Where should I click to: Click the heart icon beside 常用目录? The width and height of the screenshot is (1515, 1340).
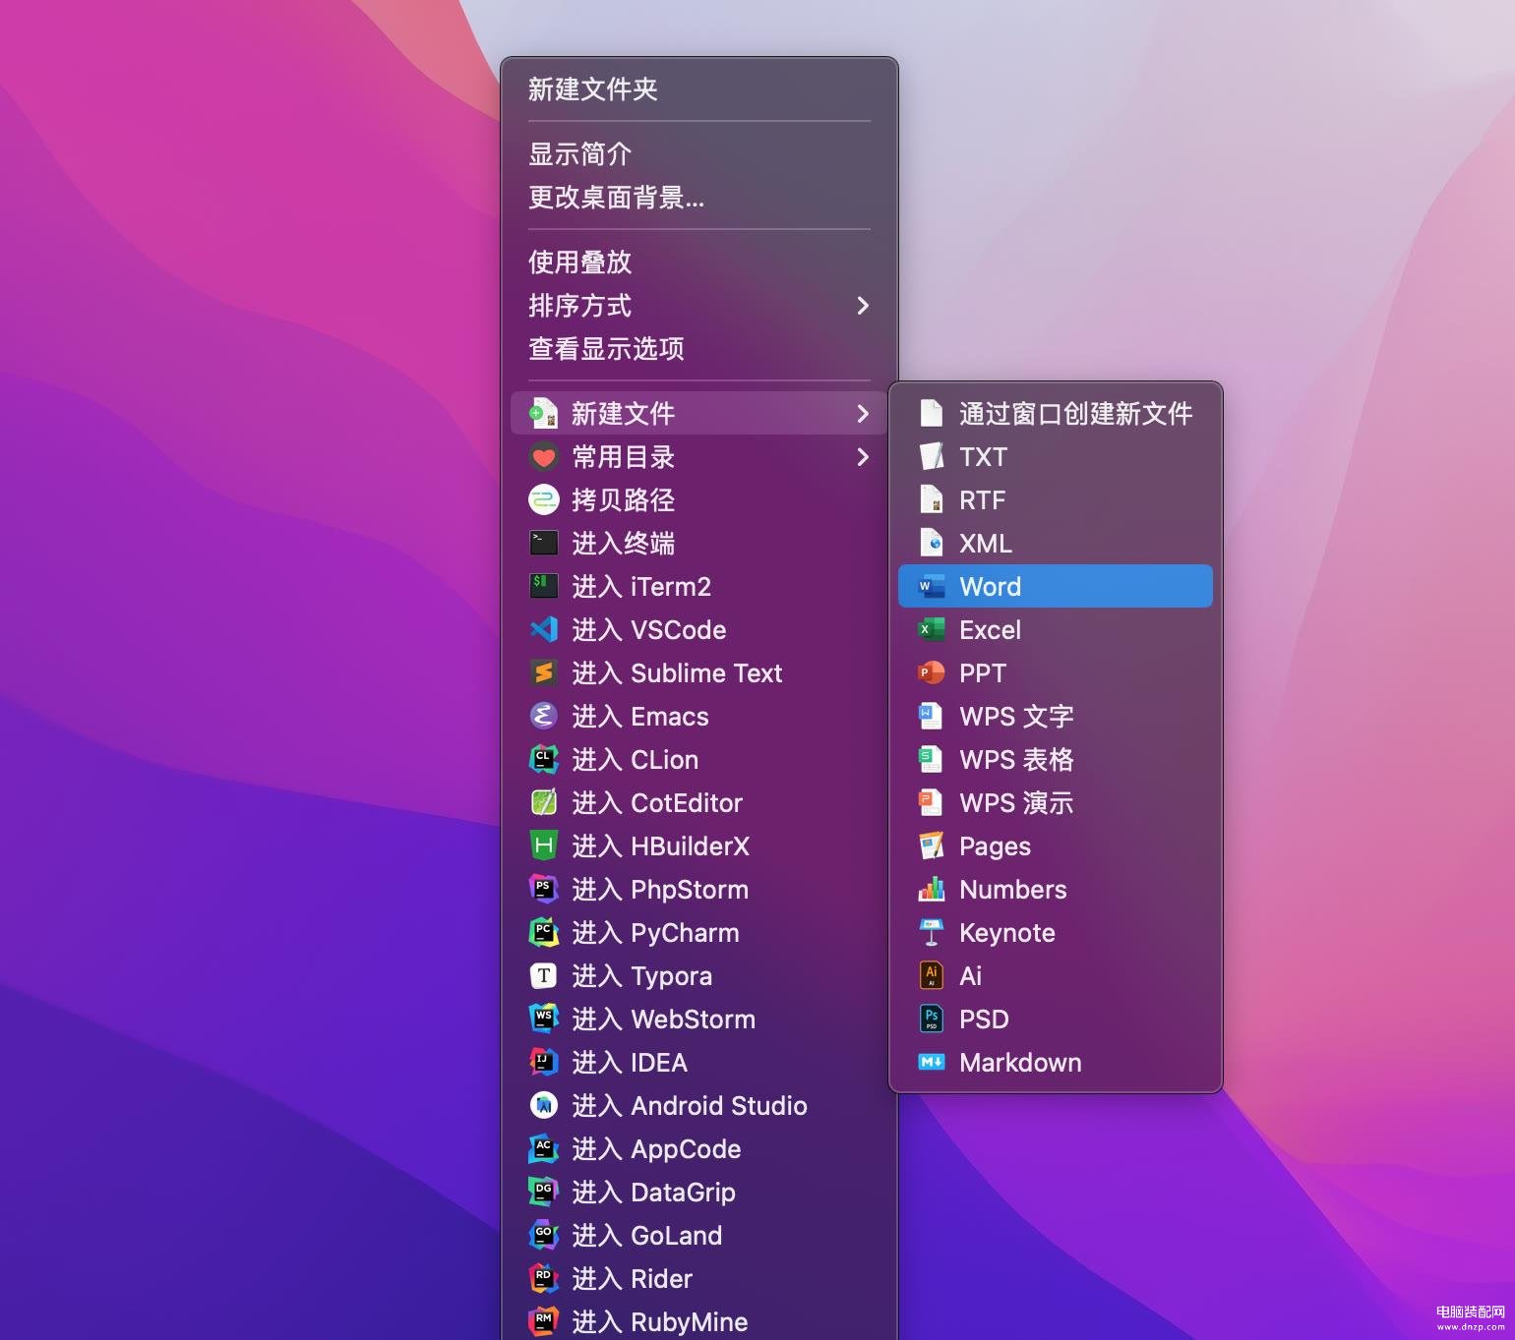[x=544, y=457]
